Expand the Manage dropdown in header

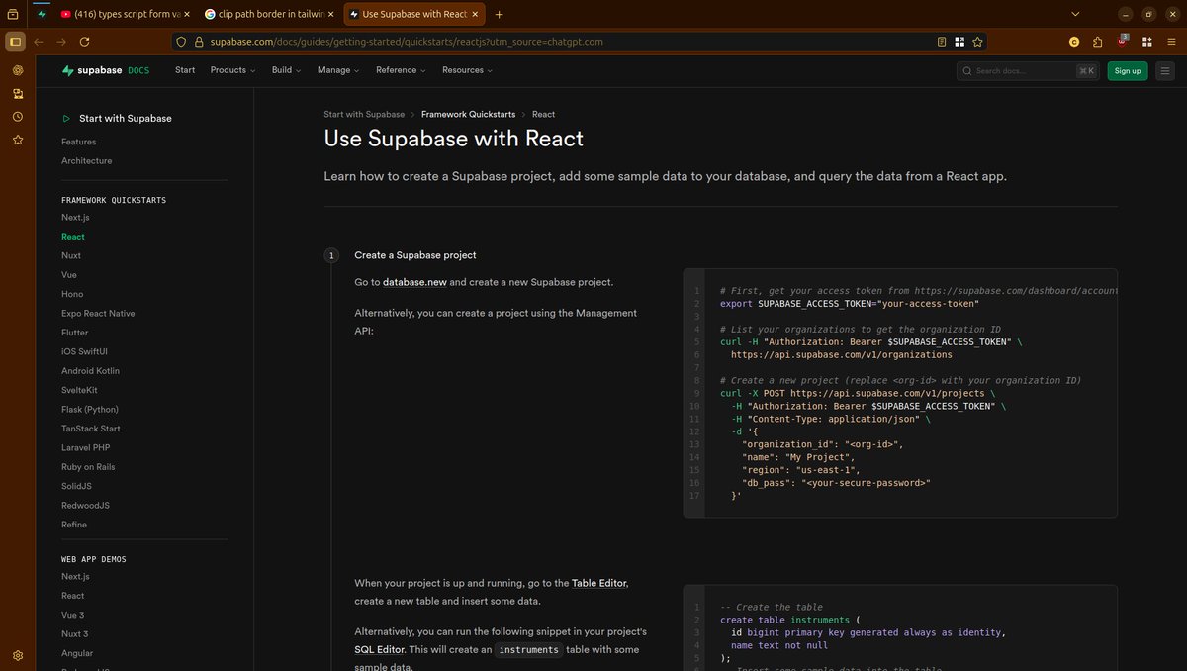point(338,70)
